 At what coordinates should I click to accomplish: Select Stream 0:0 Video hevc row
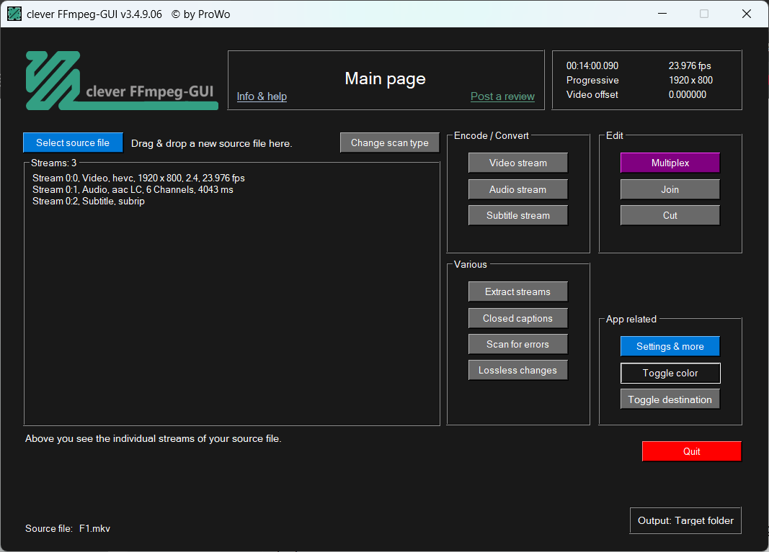pyautogui.click(x=138, y=178)
